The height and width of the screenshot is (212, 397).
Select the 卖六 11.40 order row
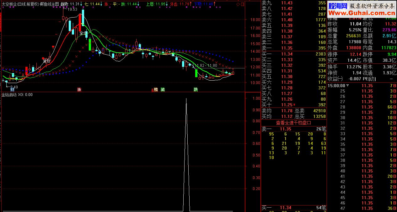[x=294, y=20]
